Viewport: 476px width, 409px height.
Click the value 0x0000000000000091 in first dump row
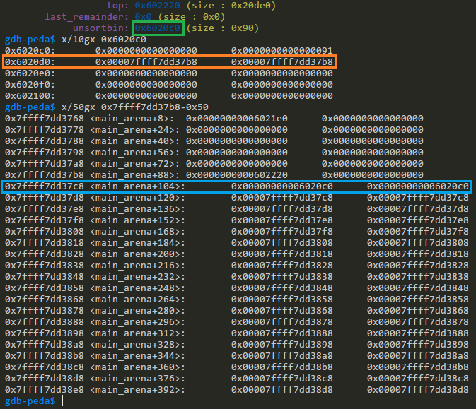[x=282, y=51]
